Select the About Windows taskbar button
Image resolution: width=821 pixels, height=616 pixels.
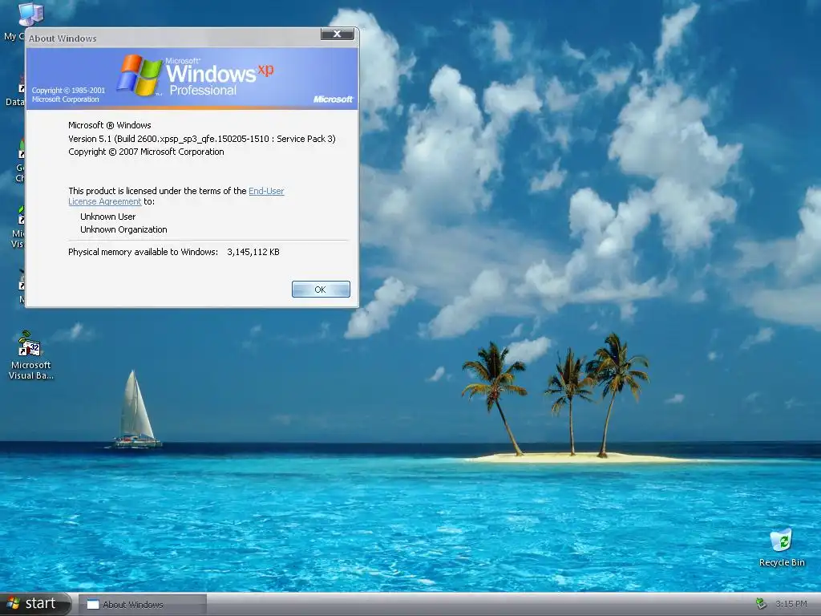pos(143,605)
